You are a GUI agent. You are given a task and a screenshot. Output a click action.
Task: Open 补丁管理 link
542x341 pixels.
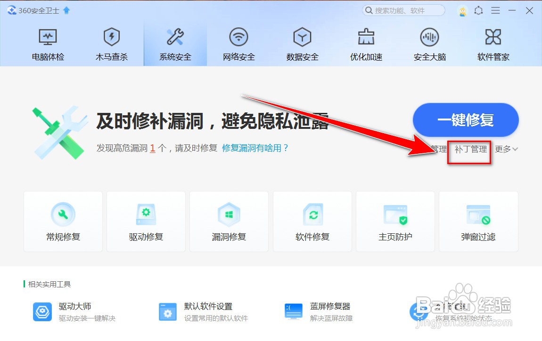(x=470, y=149)
